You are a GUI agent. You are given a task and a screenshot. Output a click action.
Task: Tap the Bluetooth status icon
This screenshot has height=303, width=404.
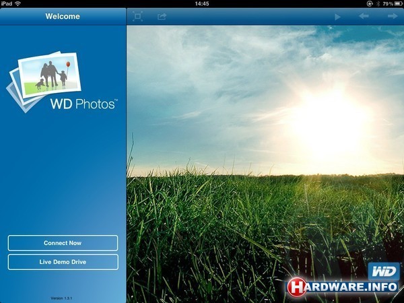point(378,3)
